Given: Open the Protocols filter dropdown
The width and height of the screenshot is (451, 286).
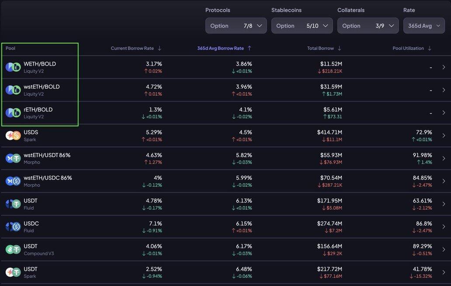Looking at the screenshot, I should coord(236,26).
